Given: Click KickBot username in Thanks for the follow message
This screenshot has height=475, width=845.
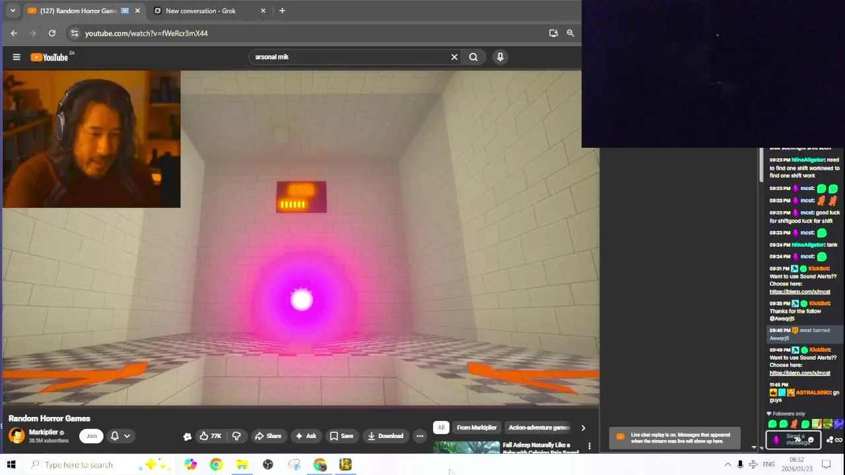Looking at the screenshot, I should click(x=819, y=303).
